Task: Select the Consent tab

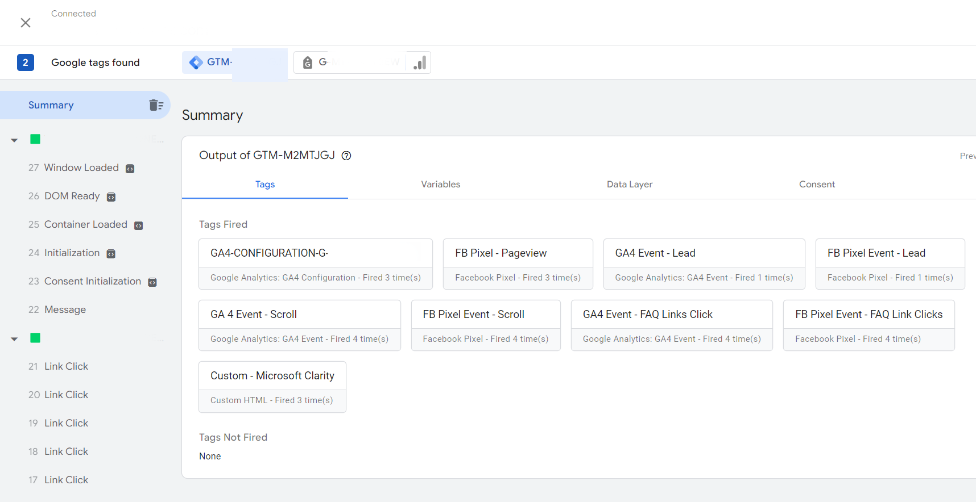Action: point(817,184)
